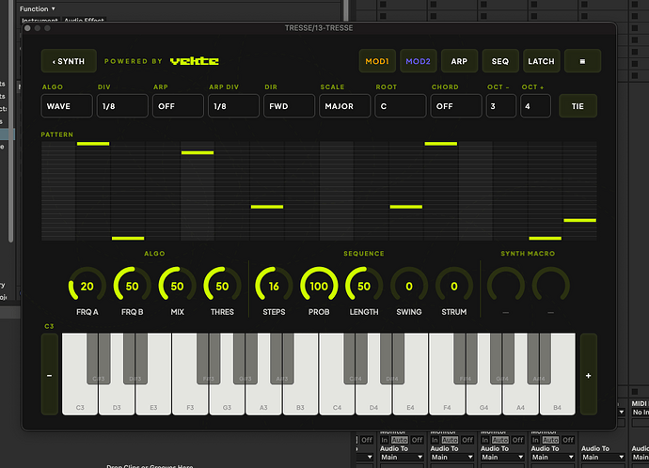The image size is (649, 468).
Task: Click the second unassigned SYNTH MACRO knob
Action: [551, 286]
